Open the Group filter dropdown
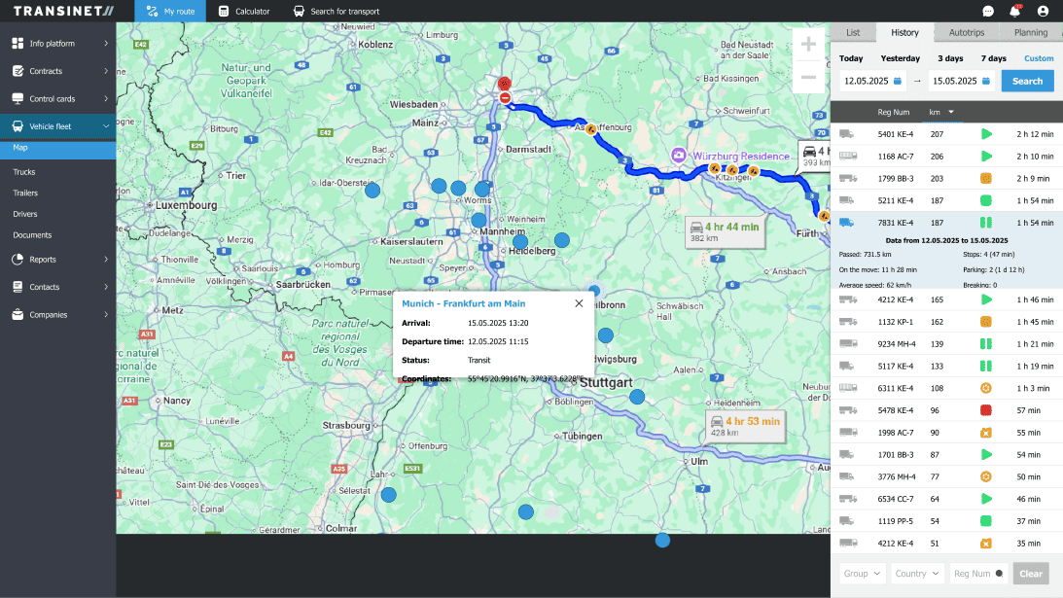 (x=863, y=574)
